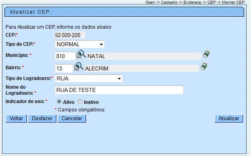Image resolution: width=251 pixels, height=156 pixels.
Task: Click the Desfazer button
Action: 42,119
